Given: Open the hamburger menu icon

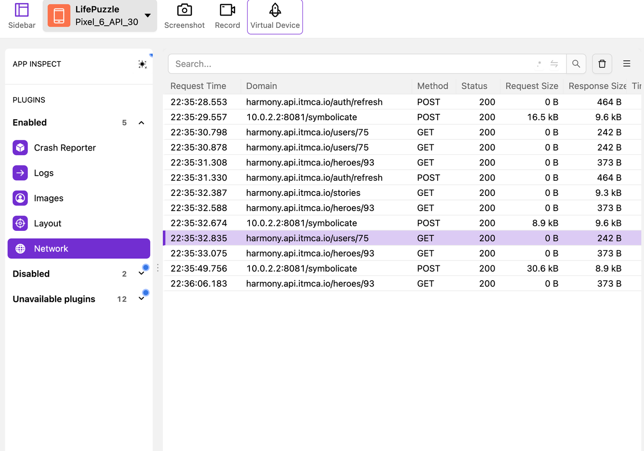Looking at the screenshot, I should pyautogui.click(x=627, y=64).
